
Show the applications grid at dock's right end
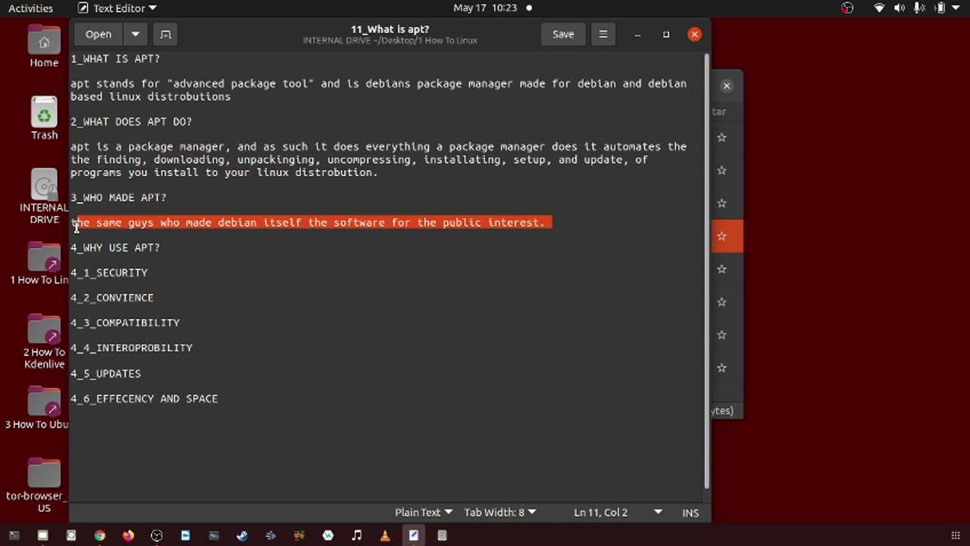tap(955, 535)
